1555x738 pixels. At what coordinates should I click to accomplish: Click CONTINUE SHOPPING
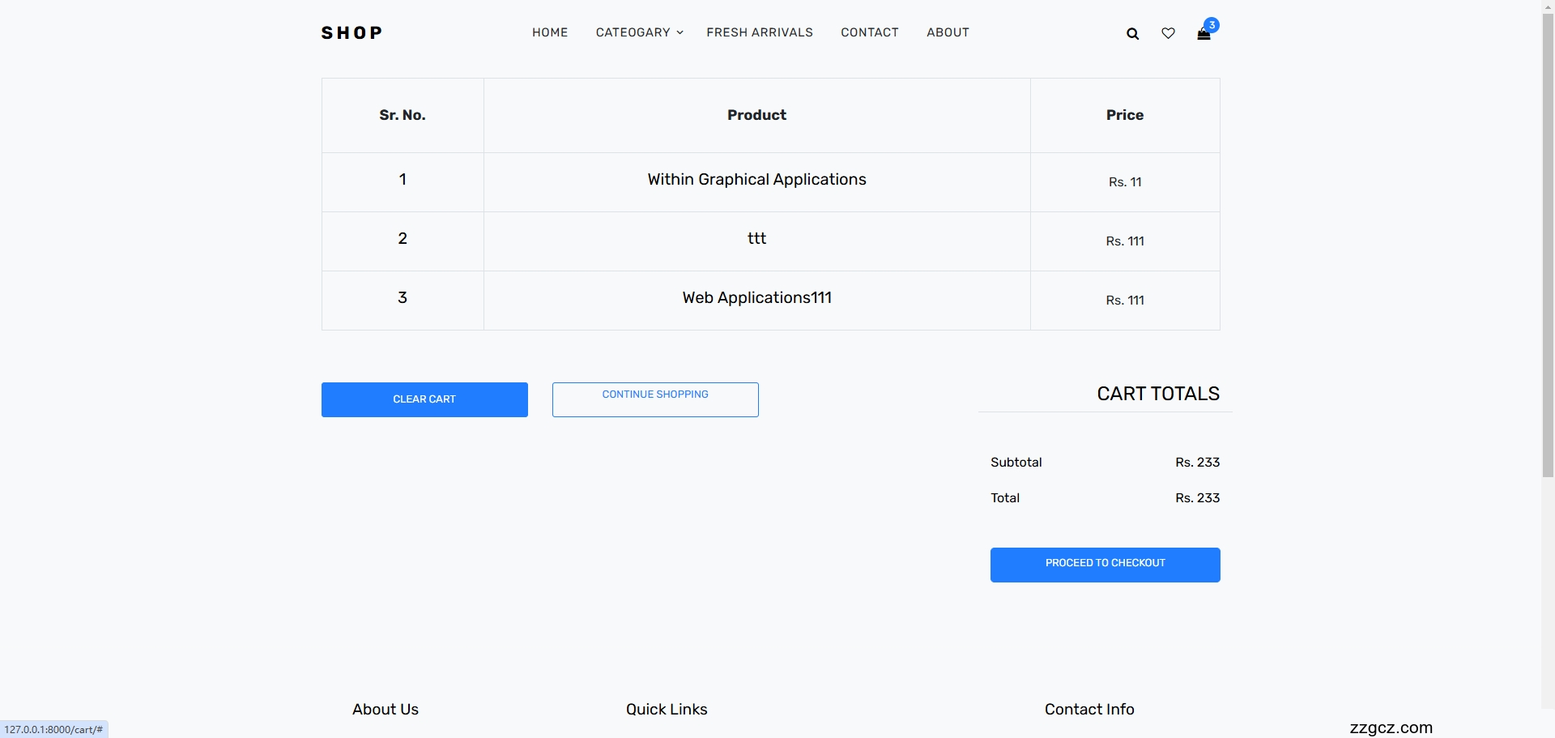tap(655, 399)
